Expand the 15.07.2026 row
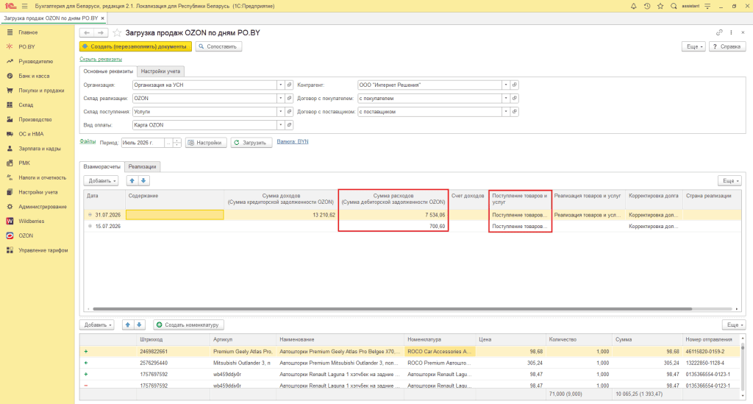Viewport: 753px width, 404px height. pos(90,226)
